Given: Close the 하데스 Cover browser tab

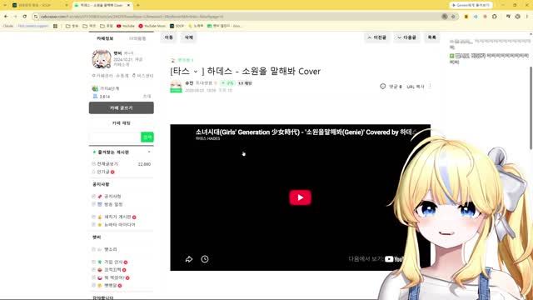Looking at the screenshot, I should coord(128,5).
